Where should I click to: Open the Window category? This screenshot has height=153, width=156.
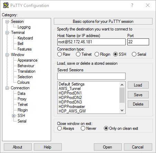18,55
